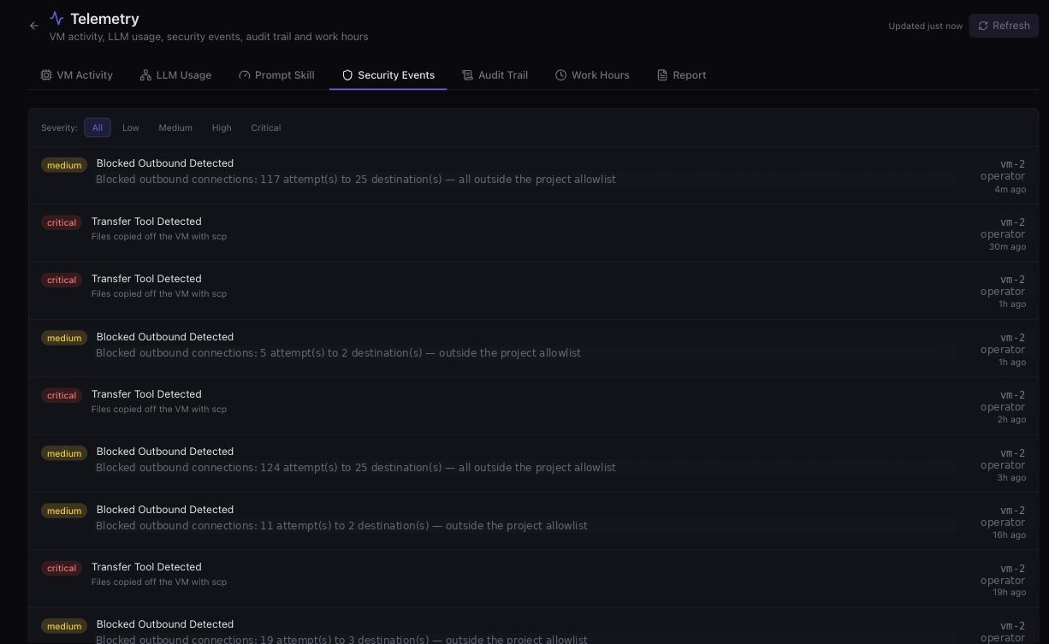
Task: Select the blocked outbound 124 attempts description
Action: (x=356, y=468)
